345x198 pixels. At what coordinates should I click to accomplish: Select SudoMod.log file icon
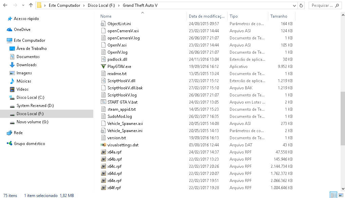103,116
